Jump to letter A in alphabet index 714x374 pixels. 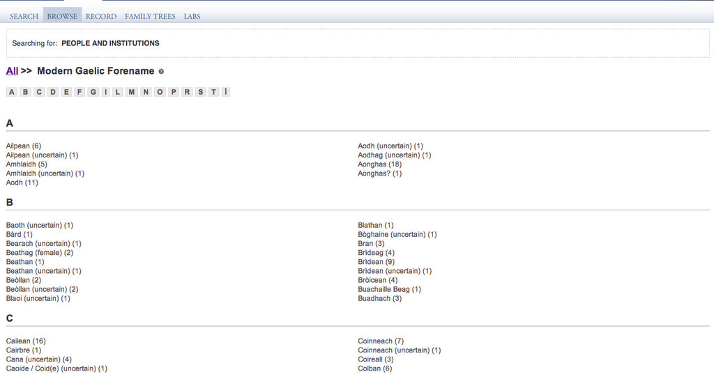coord(12,92)
